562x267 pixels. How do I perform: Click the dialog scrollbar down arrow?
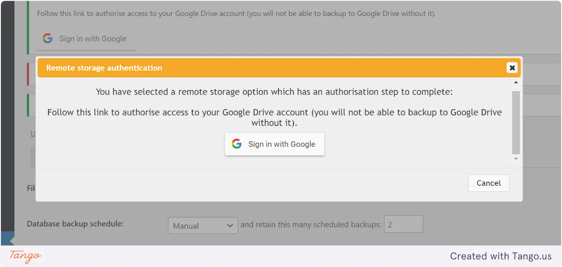(x=516, y=159)
